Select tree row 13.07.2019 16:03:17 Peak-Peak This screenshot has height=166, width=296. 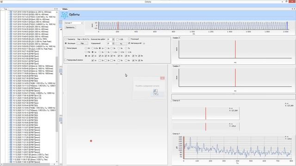coord(32,49)
